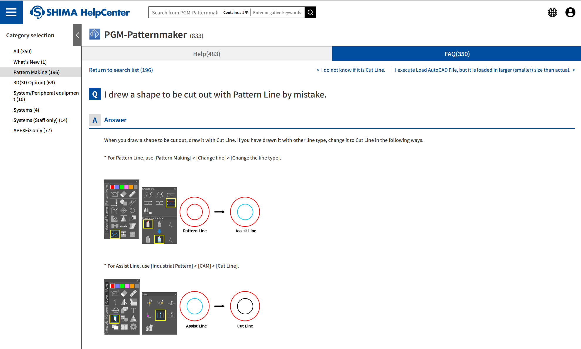Image resolution: width=581 pixels, height=349 pixels.
Task: Select the FAQ(350) tab
Action: click(x=457, y=54)
